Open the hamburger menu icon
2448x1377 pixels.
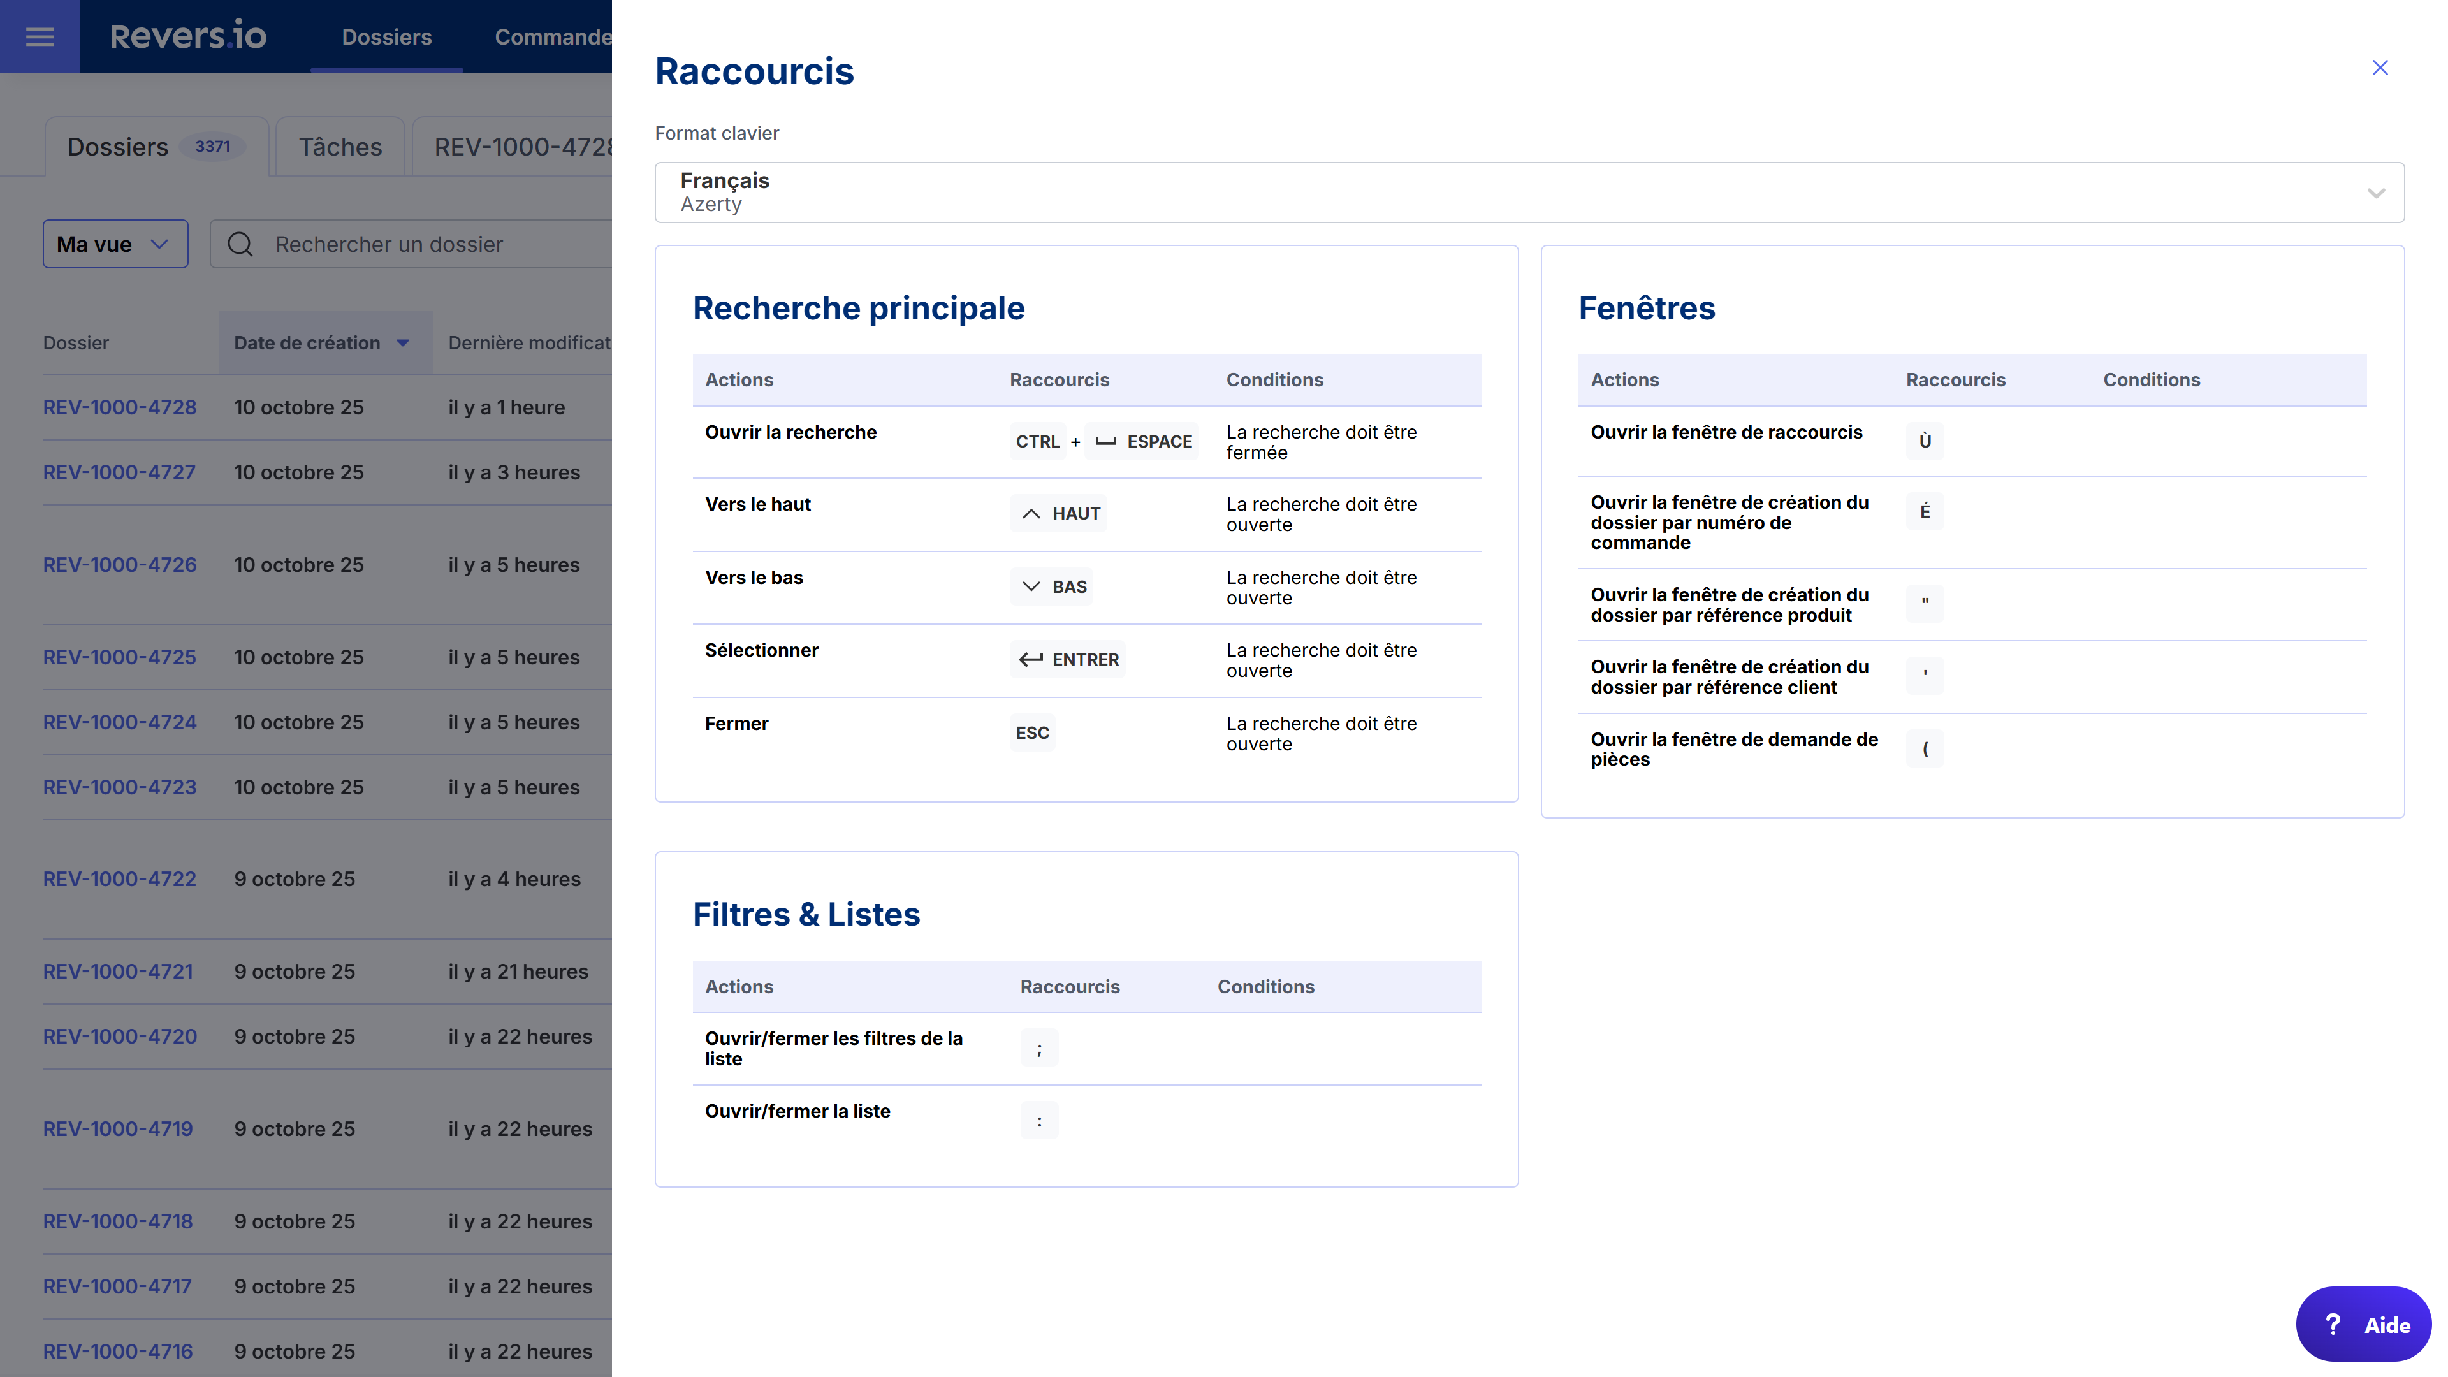click(39, 36)
